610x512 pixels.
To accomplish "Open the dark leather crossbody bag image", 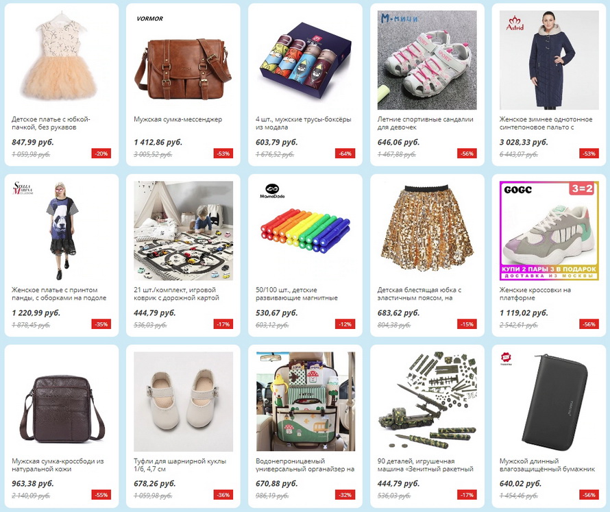I will pos(61,402).
